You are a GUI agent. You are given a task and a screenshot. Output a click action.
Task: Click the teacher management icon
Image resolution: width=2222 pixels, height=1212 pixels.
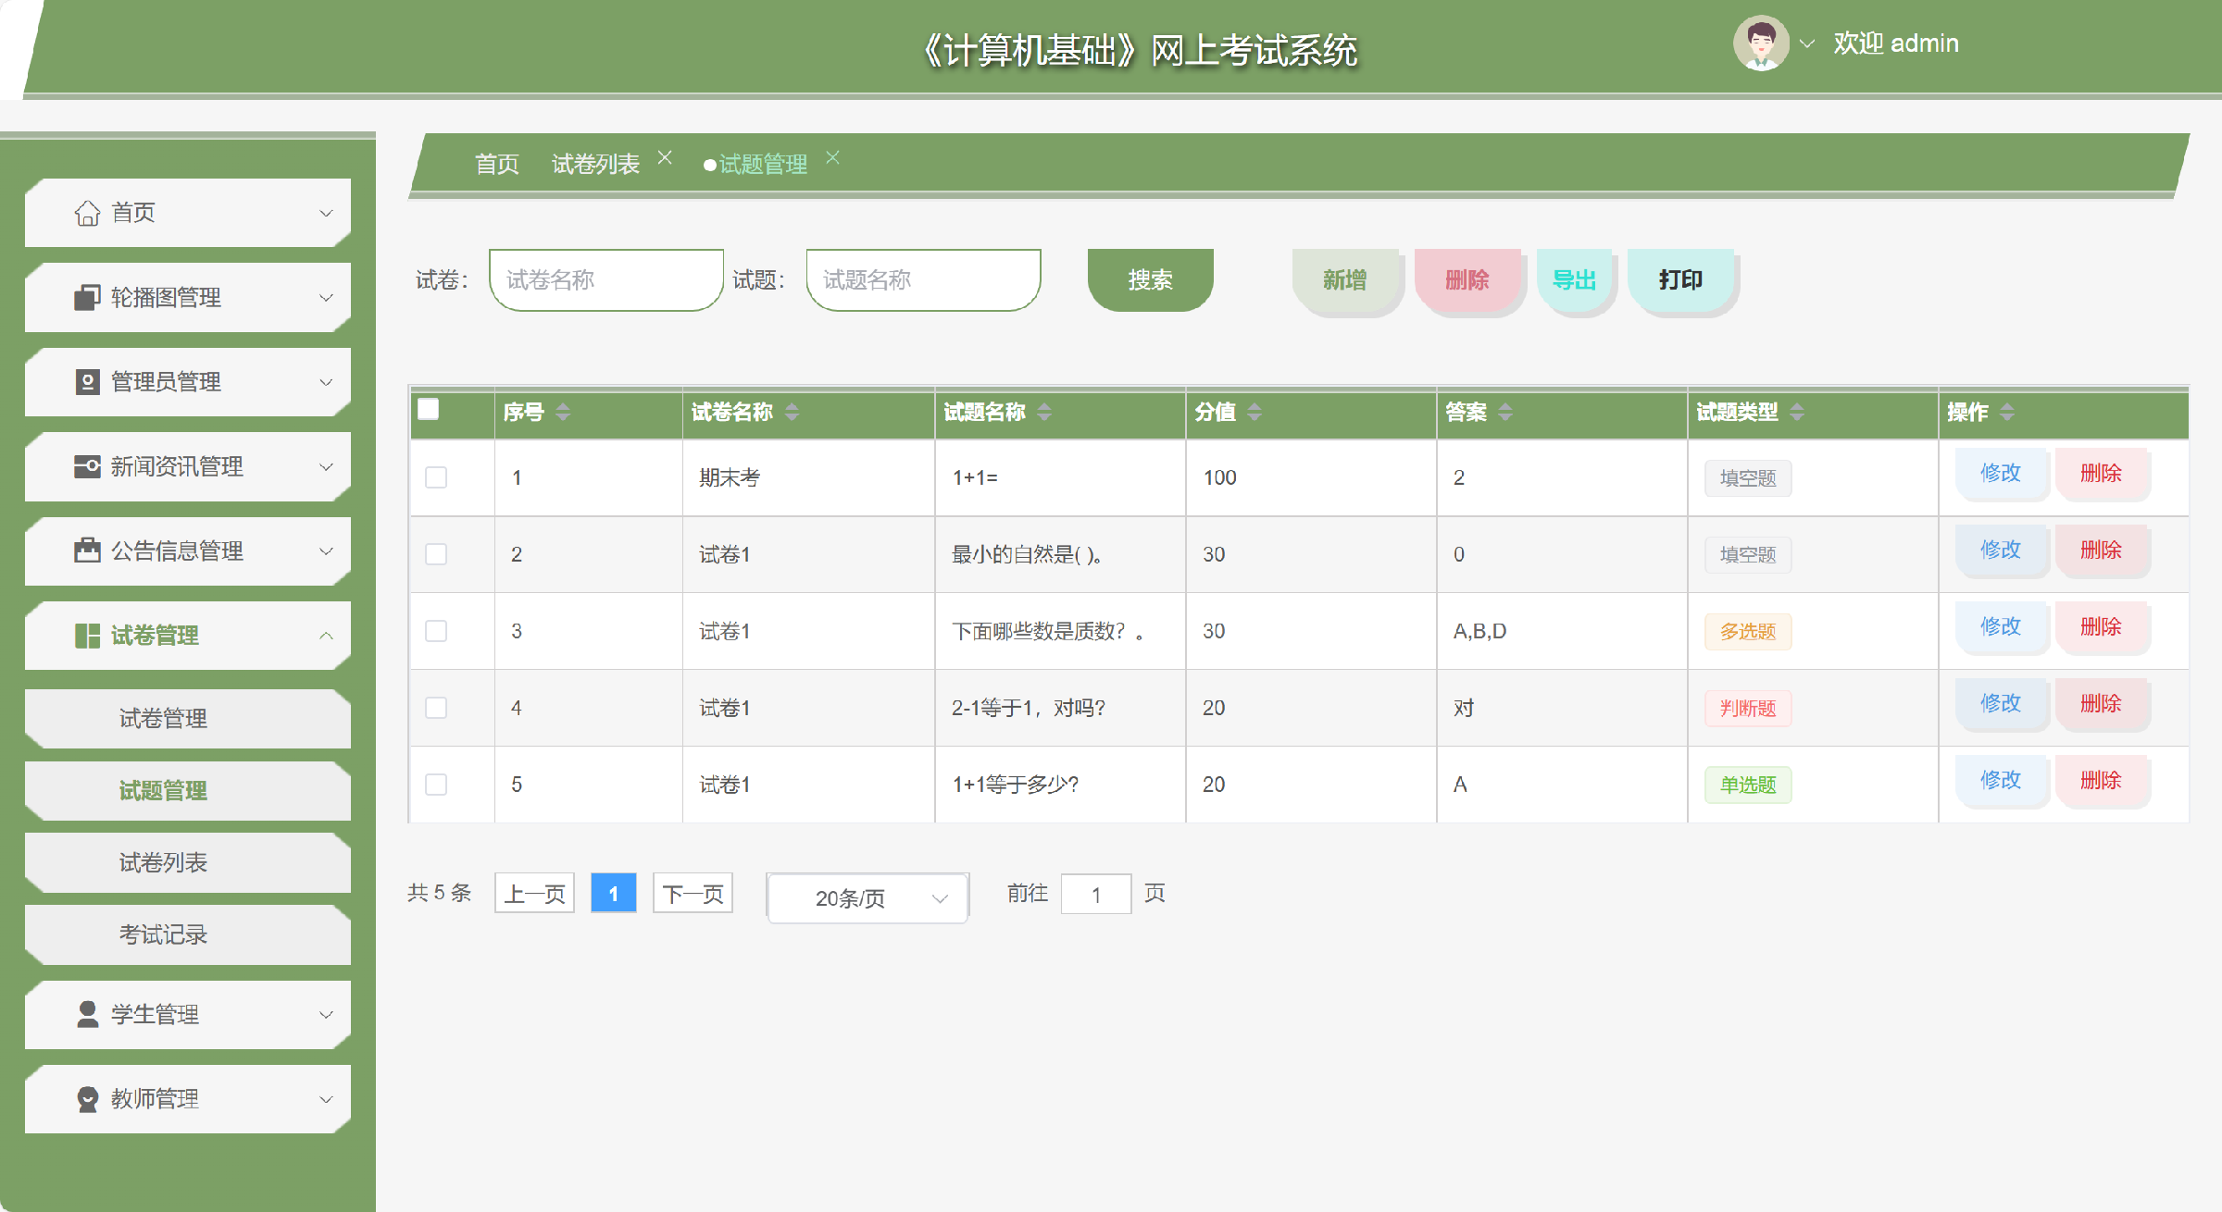click(x=87, y=1099)
